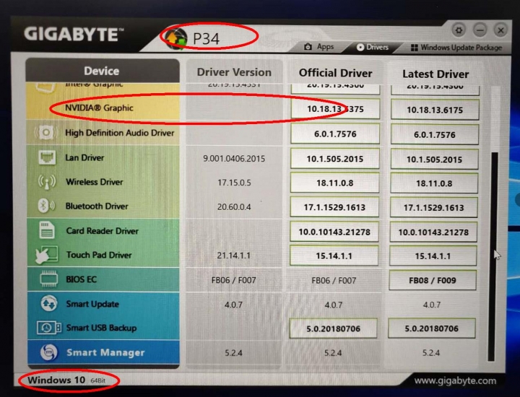Screen dimensions: 520x397
Task: Click Smart USB Backup official driver 5.0.20180706
Action: [x=333, y=328]
